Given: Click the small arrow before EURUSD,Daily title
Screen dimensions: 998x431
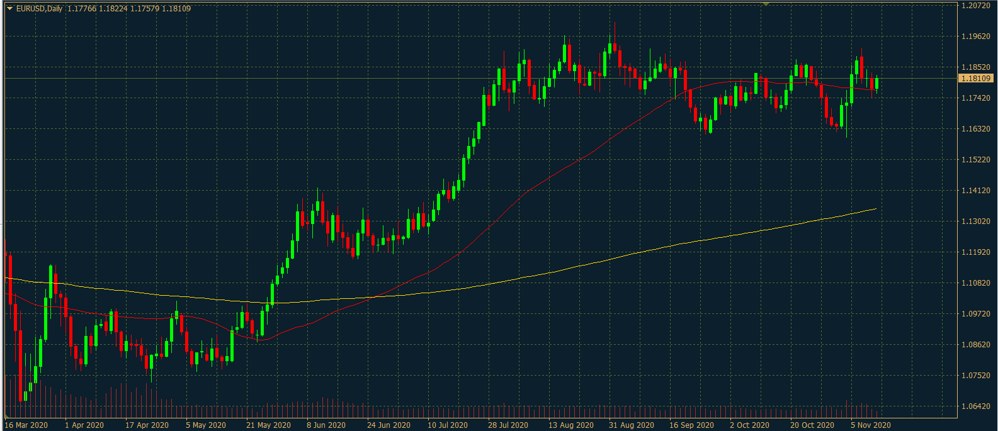Looking at the screenshot, I should pyautogui.click(x=9, y=9).
